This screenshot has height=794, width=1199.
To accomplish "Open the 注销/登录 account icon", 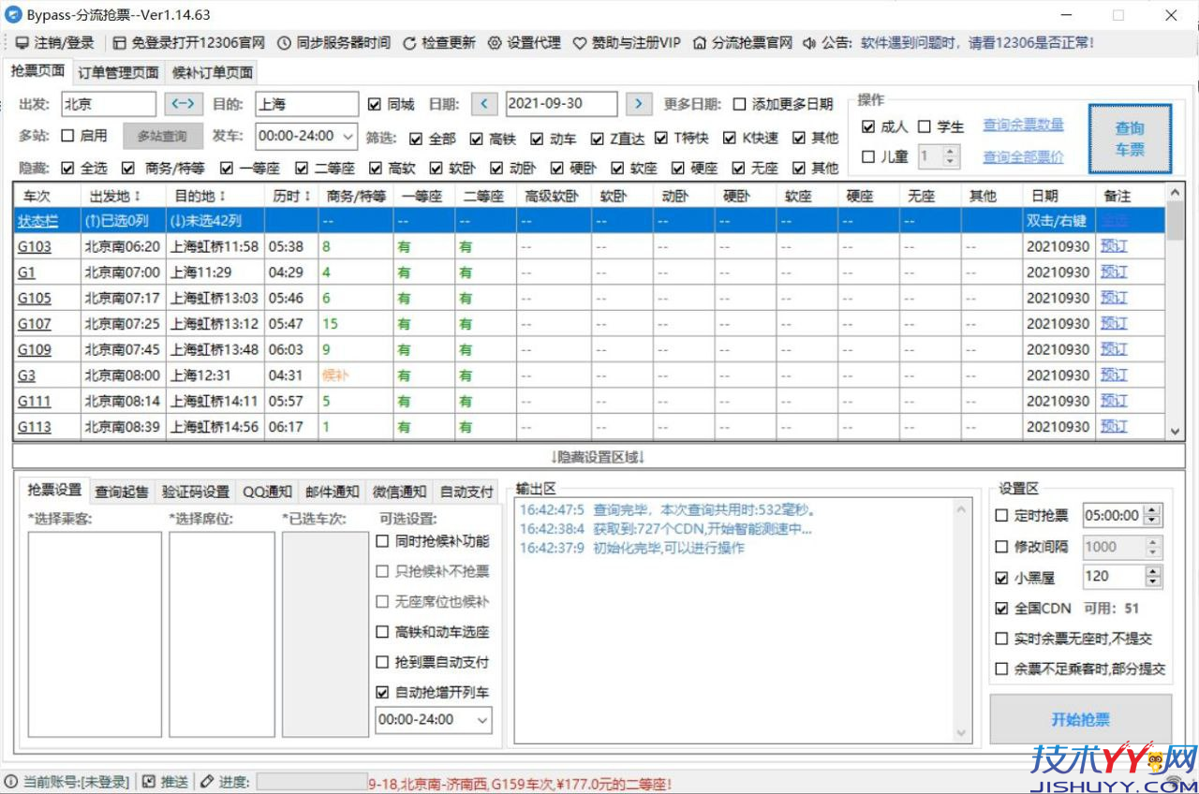I will click(x=23, y=42).
